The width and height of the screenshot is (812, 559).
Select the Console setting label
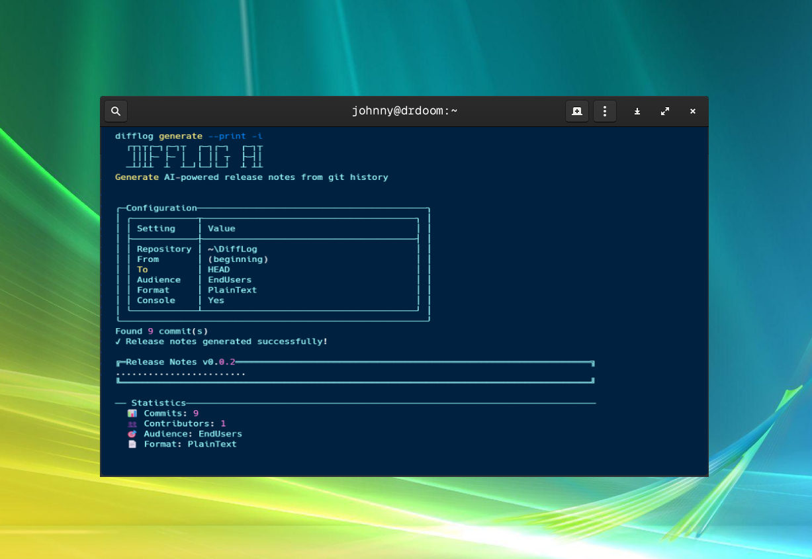(x=156, y=300)
